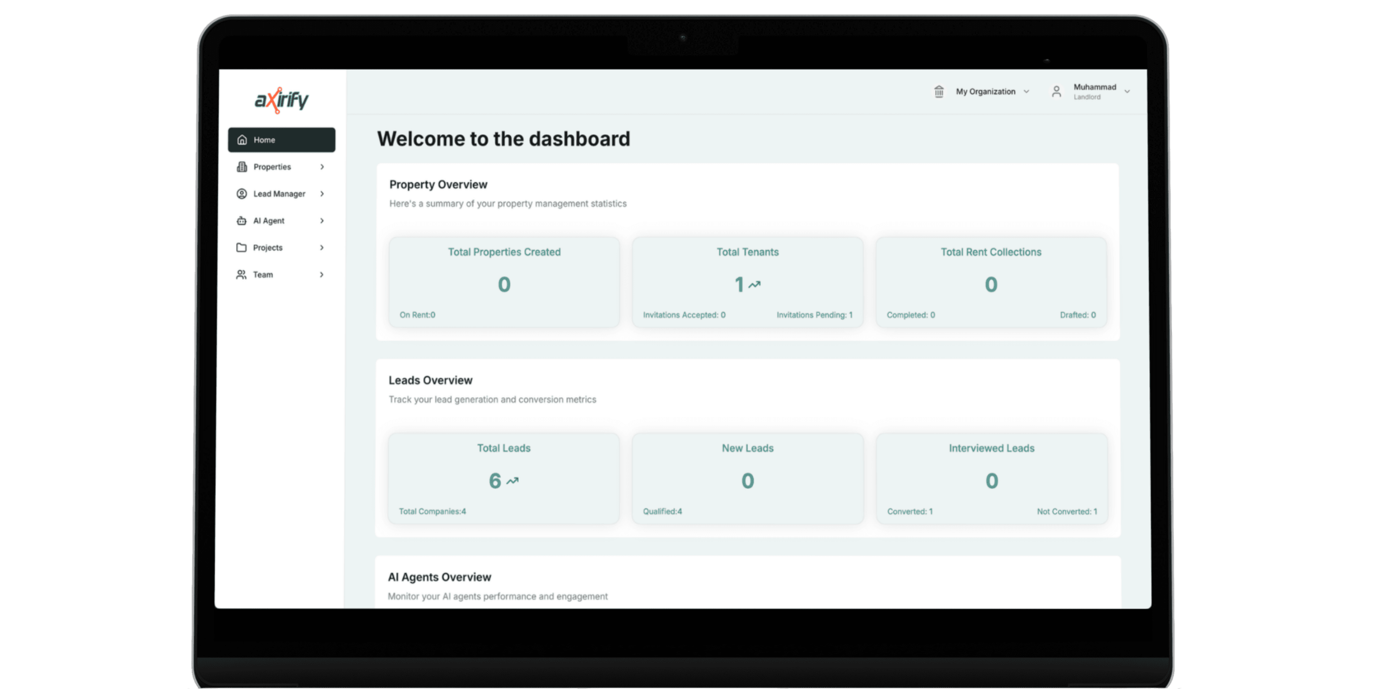Click the Axirify logo
Screen dimensions: 1387x689
(x=281, y=100)
